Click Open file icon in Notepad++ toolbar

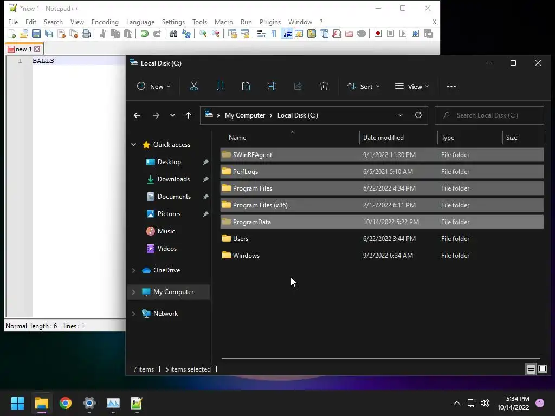click(24, 34)
